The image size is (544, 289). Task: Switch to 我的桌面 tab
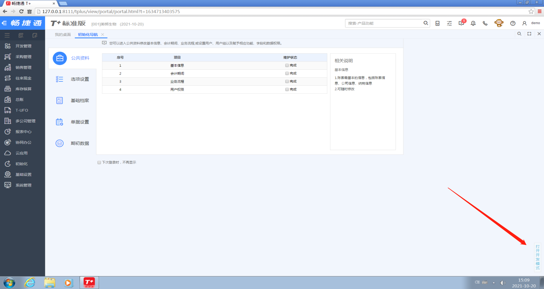[x=63, y=35]
